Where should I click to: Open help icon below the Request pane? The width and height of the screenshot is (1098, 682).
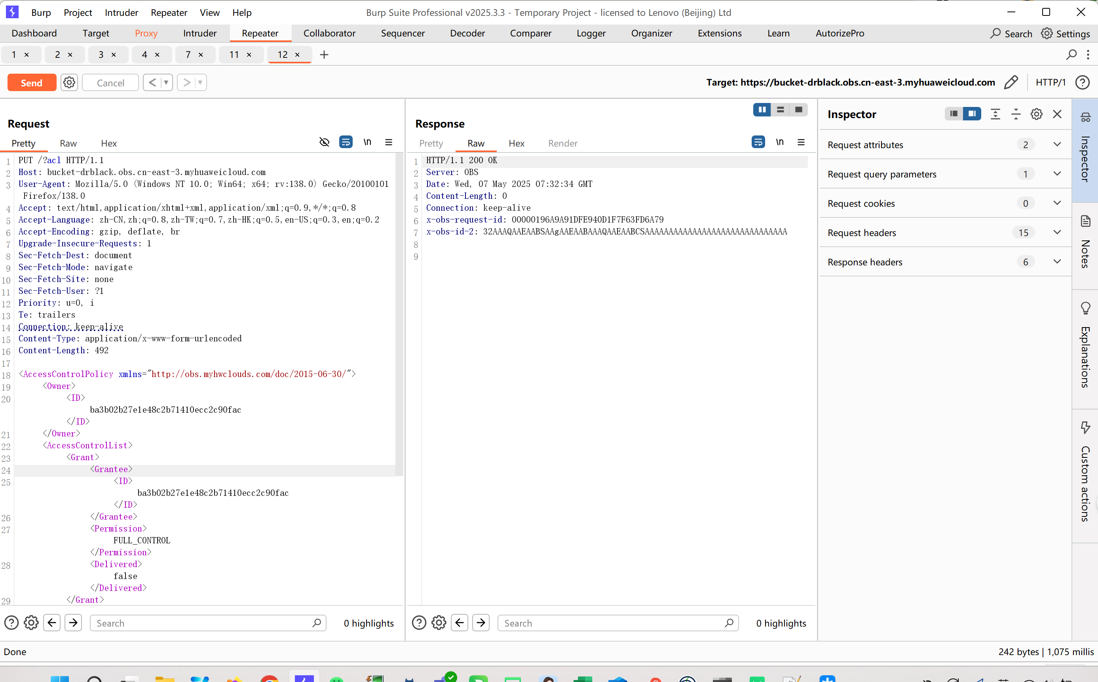click(x=11, y=623)
